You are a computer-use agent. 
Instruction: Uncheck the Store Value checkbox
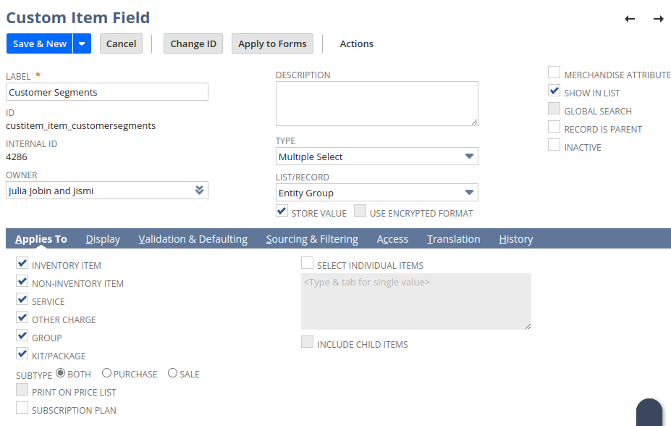[x=282, y=212]
